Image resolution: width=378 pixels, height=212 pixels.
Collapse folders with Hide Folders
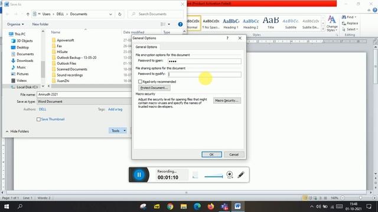17,131
